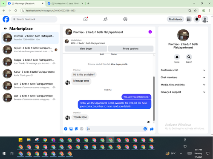Open the tab search dropdown in Chrome
The height and width of the screenshot is (159, 213).
point(3,3)
